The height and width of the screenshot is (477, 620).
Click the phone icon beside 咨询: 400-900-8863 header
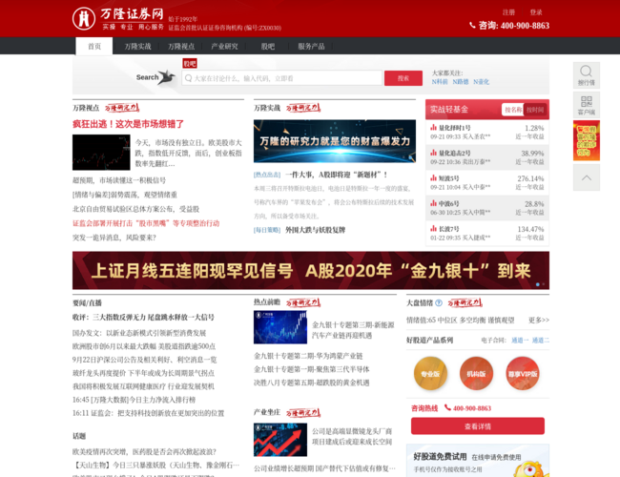[x=472, y=26]
